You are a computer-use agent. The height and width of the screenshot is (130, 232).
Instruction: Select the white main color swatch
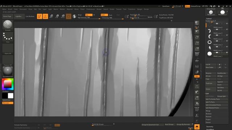[11, 96]
